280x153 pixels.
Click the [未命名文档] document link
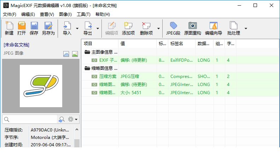pos(16,45)
